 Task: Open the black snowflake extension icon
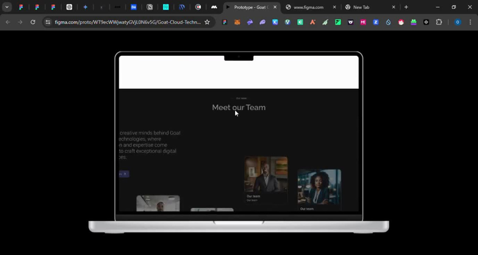pos(426,22)
